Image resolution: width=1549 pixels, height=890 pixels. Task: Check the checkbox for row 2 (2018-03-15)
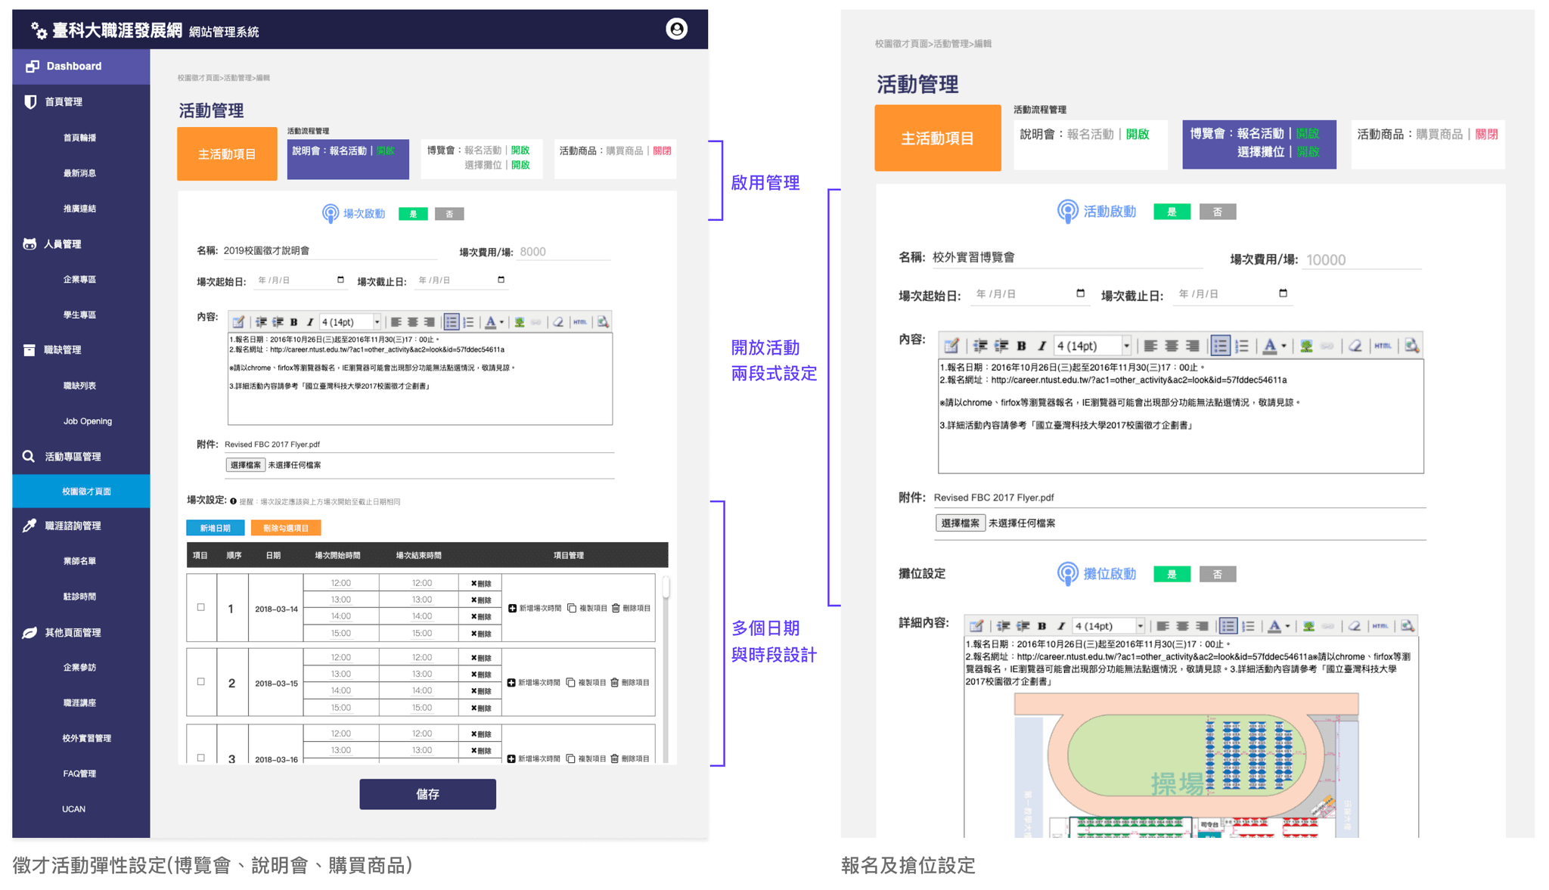[x=201, y=682]
